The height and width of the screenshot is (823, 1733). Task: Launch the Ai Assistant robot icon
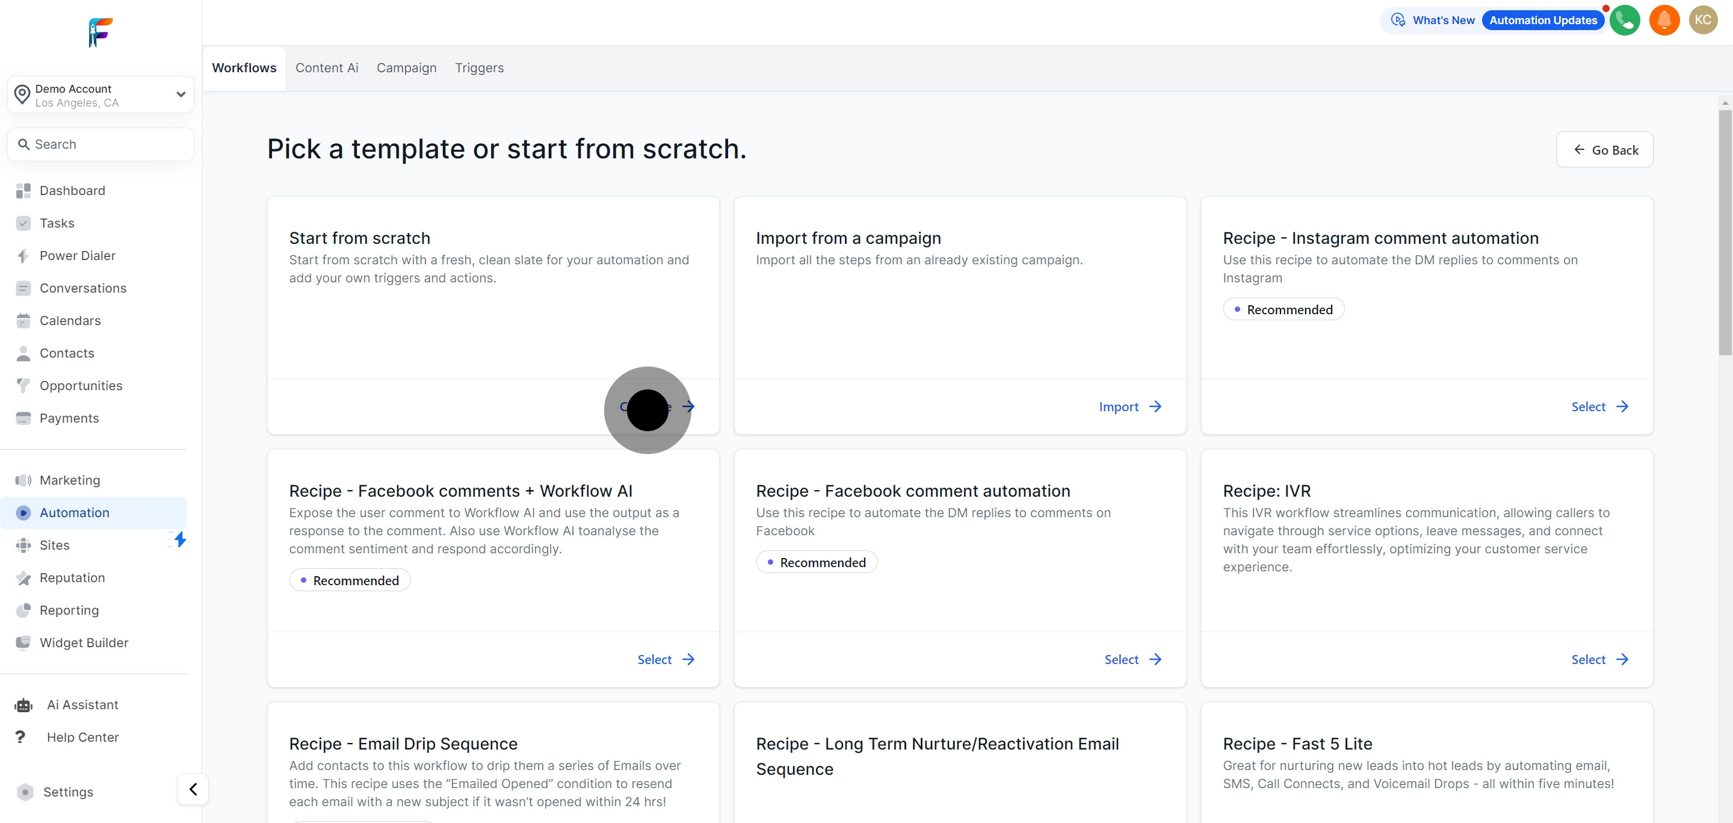click(23, 705)
